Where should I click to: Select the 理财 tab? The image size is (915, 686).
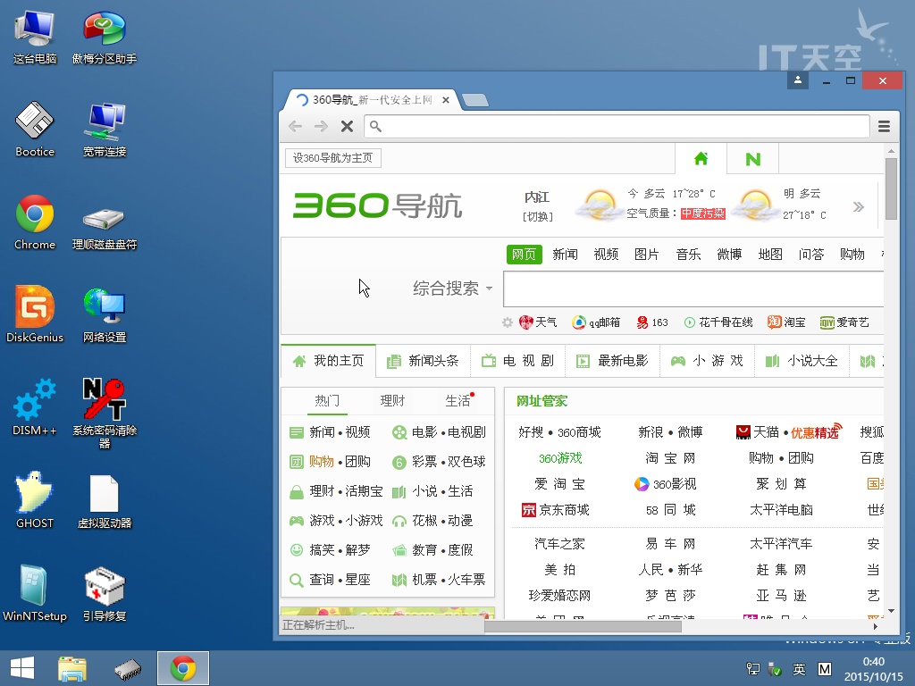(x=392, y=400)
